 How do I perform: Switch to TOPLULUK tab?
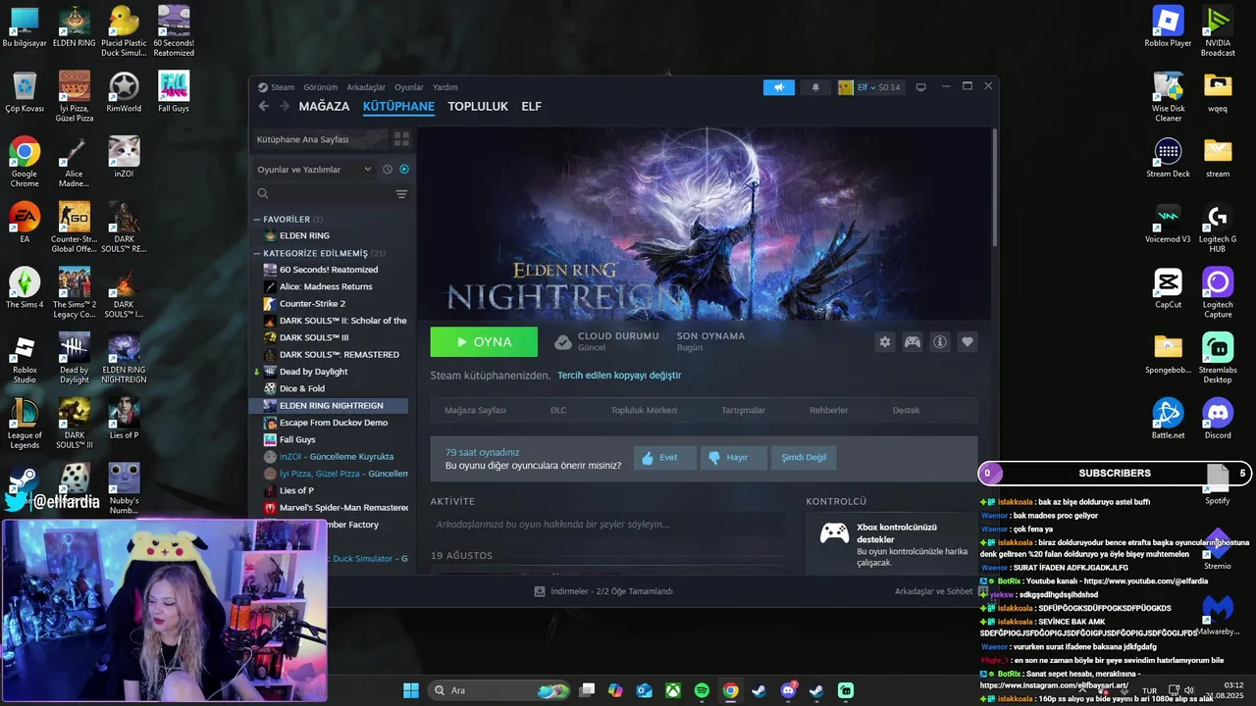[478, 106]
